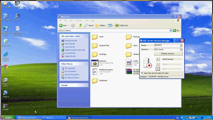The height and width of the screenshot is (120, 213).
Task: Collapse File and Folder Tasks panel
Action: click(86, 36)
